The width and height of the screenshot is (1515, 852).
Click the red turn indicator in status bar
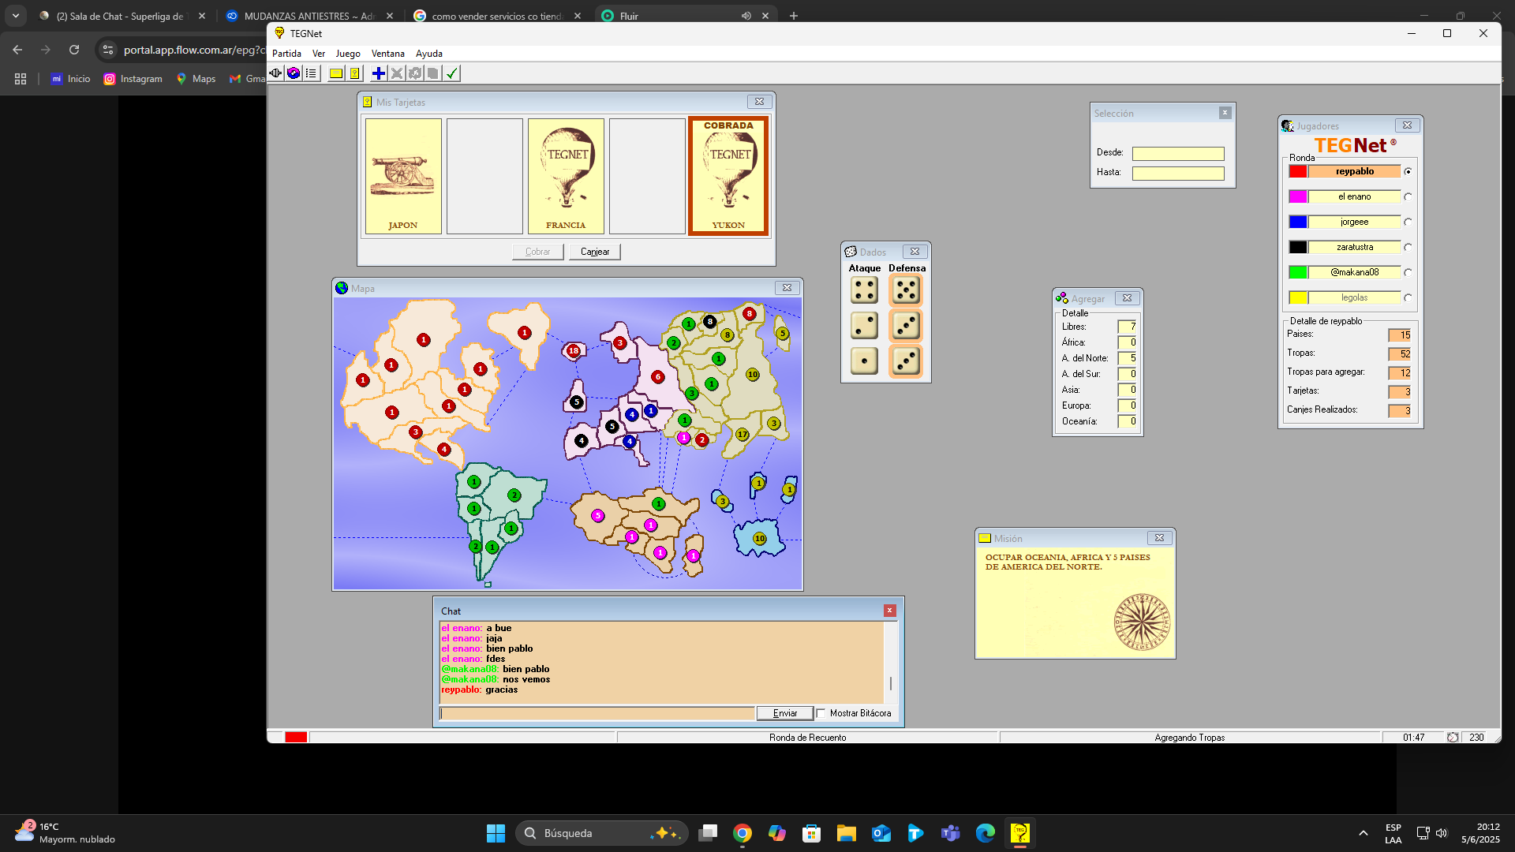[296, 738]
